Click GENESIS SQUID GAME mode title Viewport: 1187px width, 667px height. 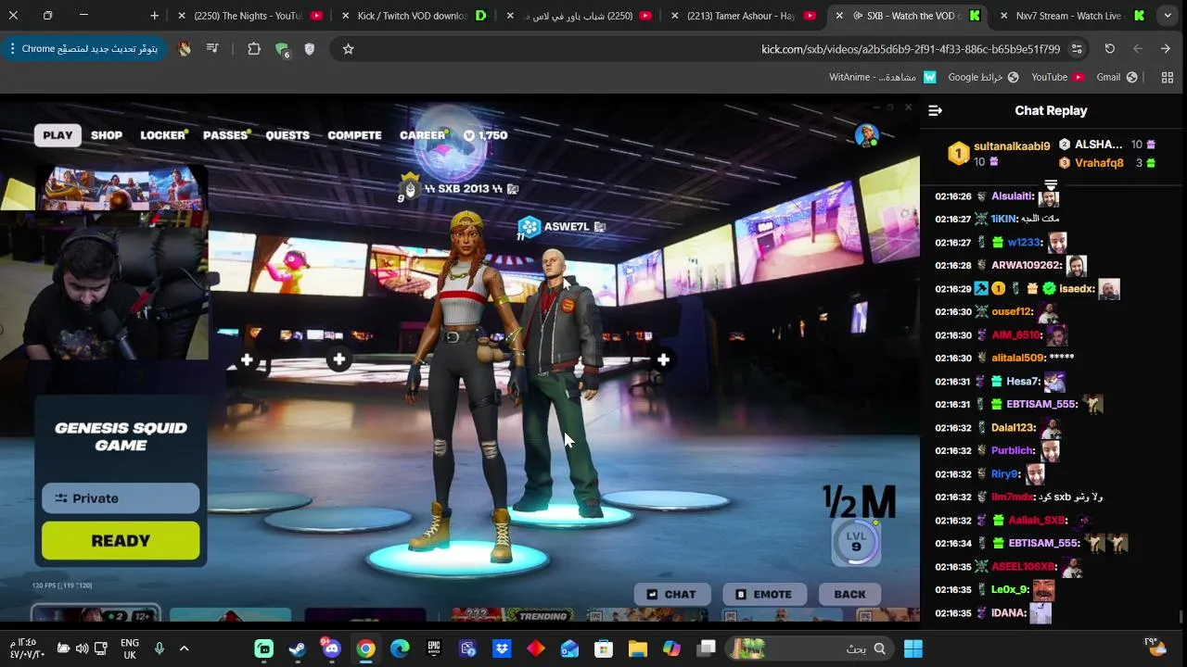pyautogui.click(x=121, y=436)
